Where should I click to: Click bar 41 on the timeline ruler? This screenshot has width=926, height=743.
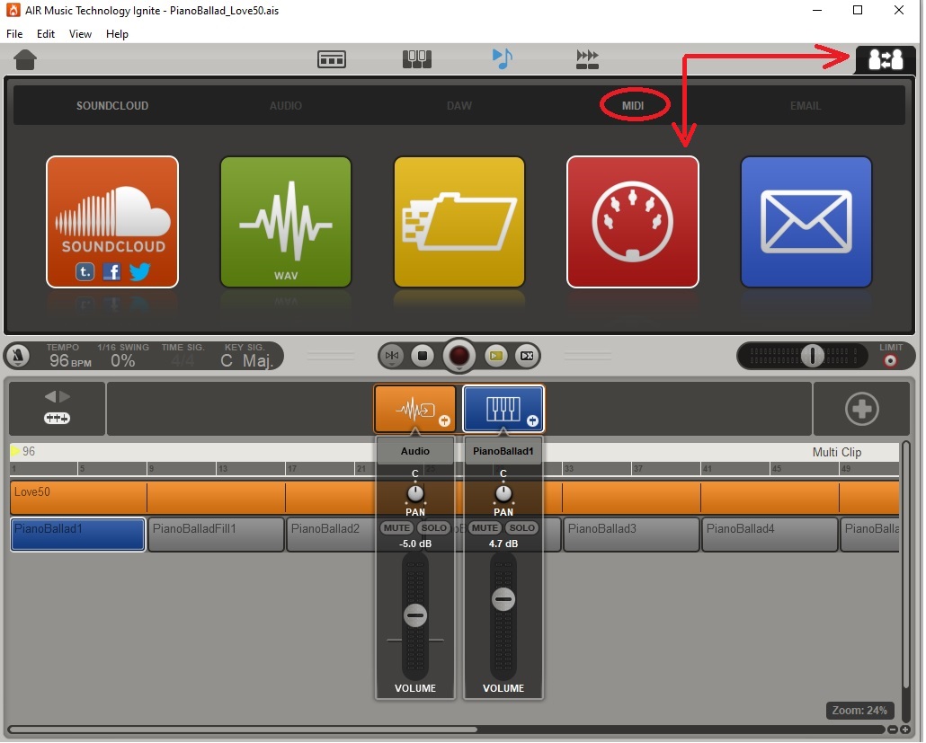pyautogui.click(x=707, y=469)
